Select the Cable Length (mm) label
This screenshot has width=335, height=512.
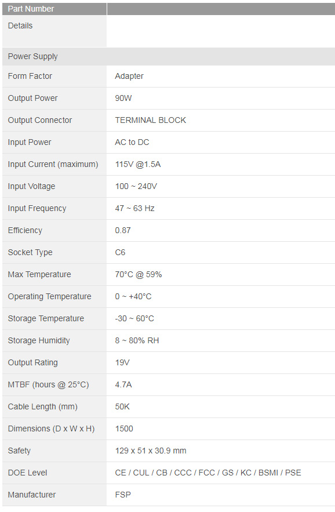click(x=43, y=407)
